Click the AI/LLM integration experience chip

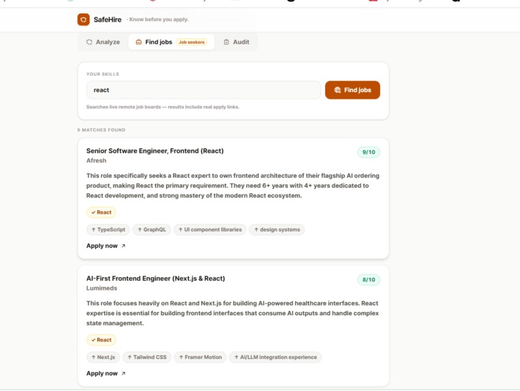tap(275, 357)
